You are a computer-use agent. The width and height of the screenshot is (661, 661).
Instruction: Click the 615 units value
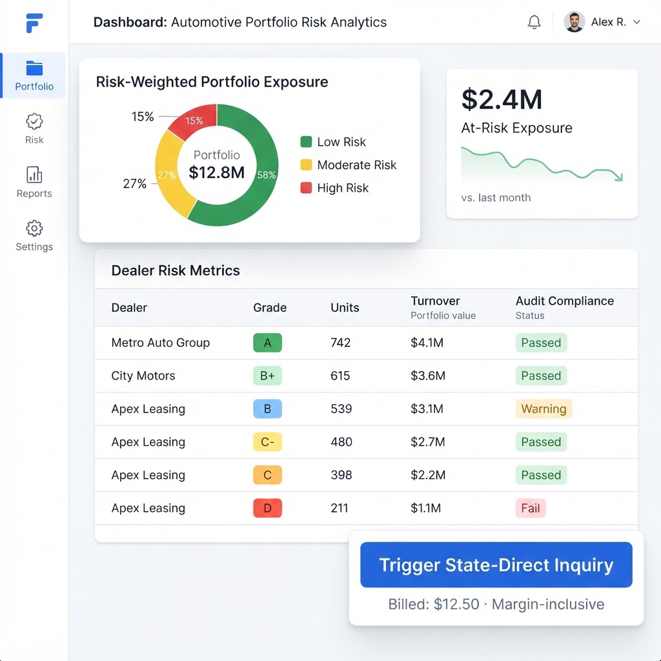click(340, 376)
